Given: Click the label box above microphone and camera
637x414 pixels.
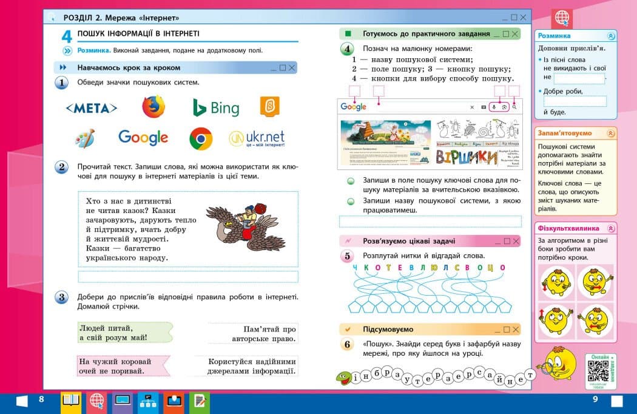Looking at the screenshot, I should (x=499, y=90).
